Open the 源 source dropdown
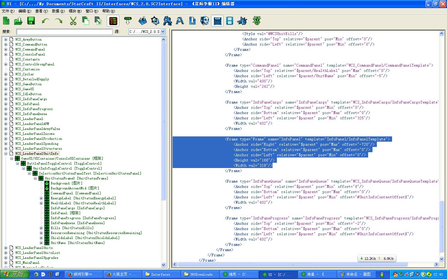 (147, 32)
